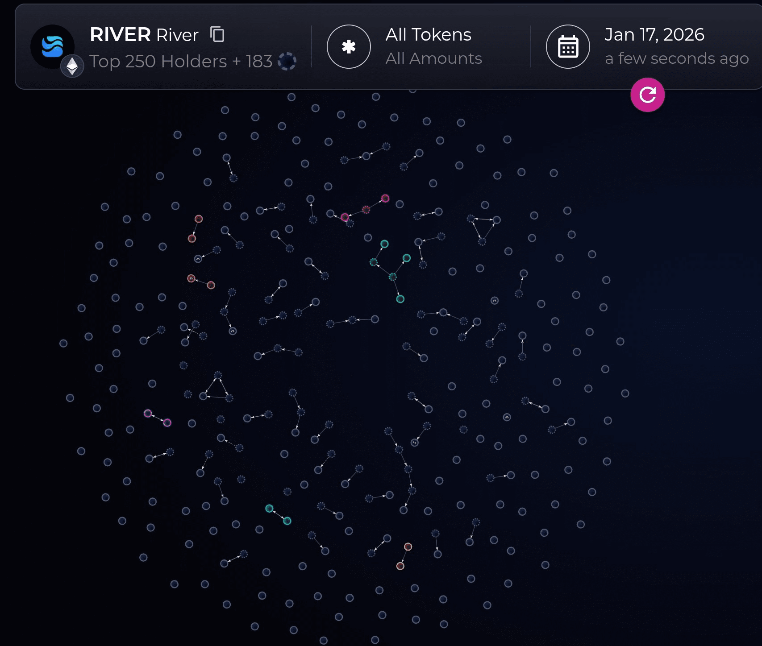Refresh the map with the pink button

click(647, 95)
